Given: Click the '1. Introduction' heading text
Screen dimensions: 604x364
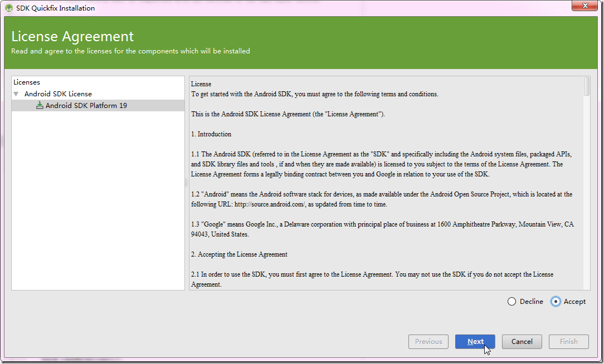Looking at the screenshot, I should point(211,134).
